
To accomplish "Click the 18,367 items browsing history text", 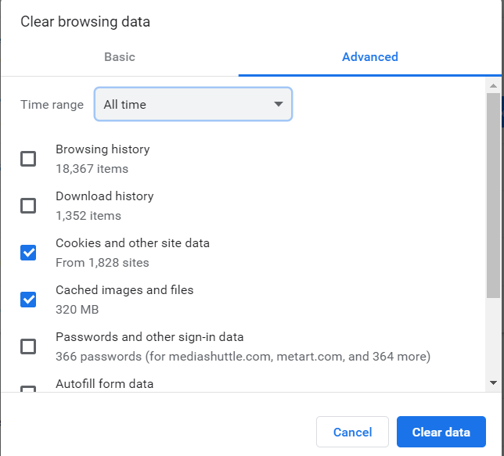I will tap(92, 169).
